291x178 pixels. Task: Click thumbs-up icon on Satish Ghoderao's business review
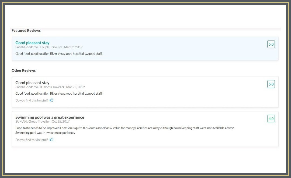[51, 100]
